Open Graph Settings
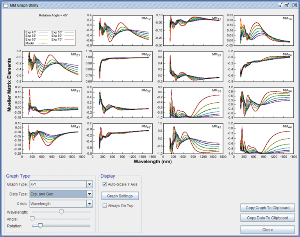 click(x=120, y=196)
